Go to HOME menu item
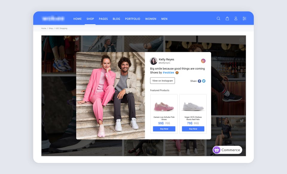Viewport: 287px width, 174px height. pos(77,19)
